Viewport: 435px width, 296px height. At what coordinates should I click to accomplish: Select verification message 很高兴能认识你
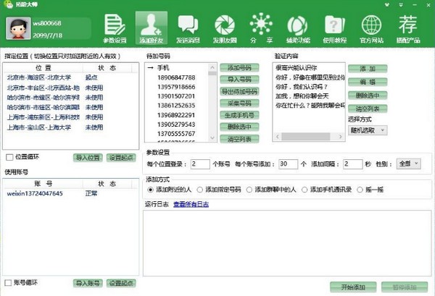(297, 67)
